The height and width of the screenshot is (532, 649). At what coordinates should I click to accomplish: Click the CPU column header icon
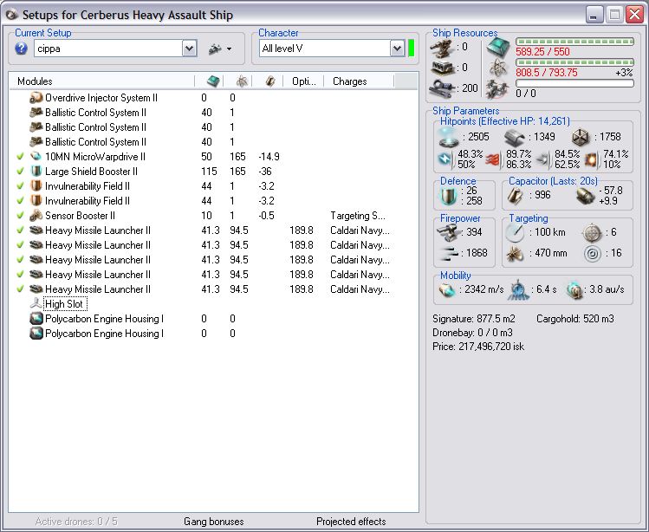[212, 81]
